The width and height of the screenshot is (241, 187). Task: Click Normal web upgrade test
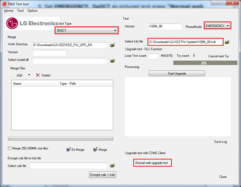pyautogui.click(x=152, y=163)
